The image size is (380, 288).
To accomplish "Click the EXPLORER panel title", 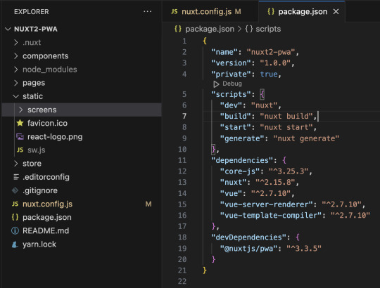I will pyautogui.click(x=32, y=12).
